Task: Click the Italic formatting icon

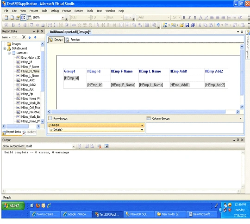Action: pyautogui.click(x=189, y=18)
